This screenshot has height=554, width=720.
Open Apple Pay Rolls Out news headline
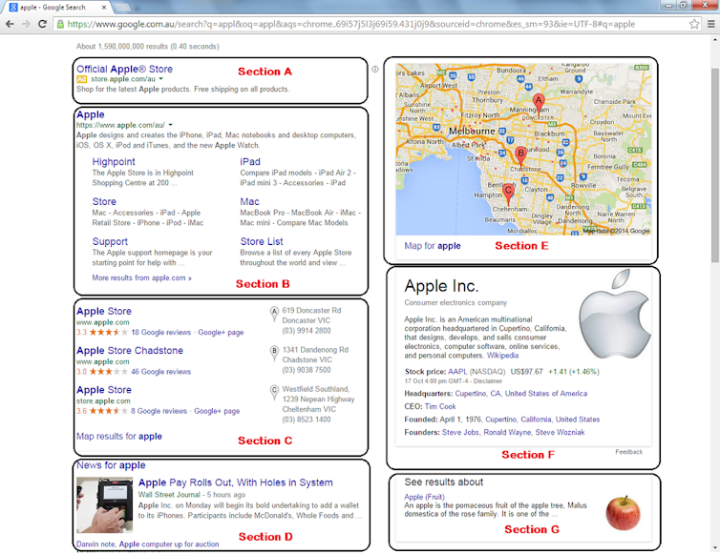click(x=236, y=482)
